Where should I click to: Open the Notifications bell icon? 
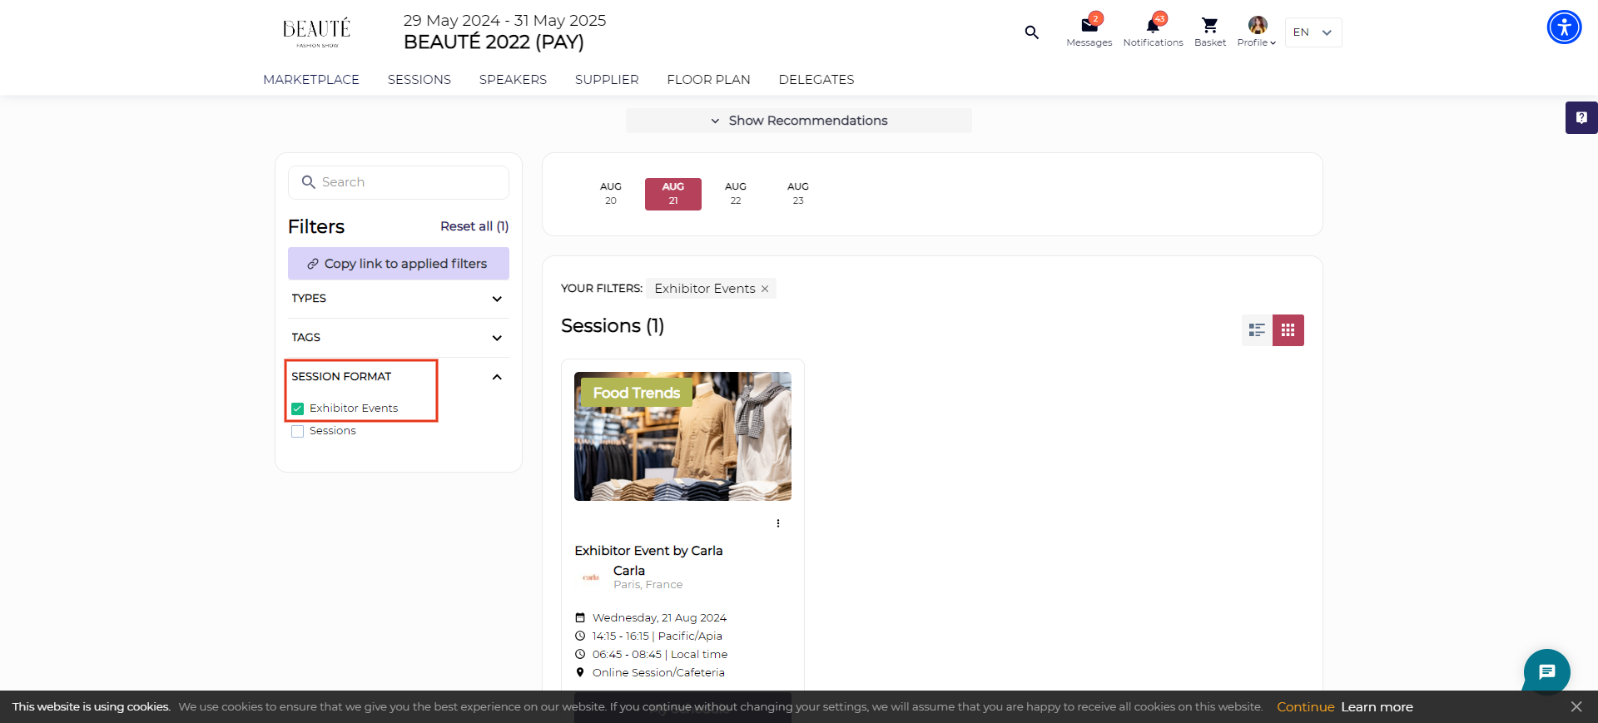1153,25
